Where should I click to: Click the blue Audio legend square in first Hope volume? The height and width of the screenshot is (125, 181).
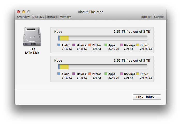pos(59,45)
